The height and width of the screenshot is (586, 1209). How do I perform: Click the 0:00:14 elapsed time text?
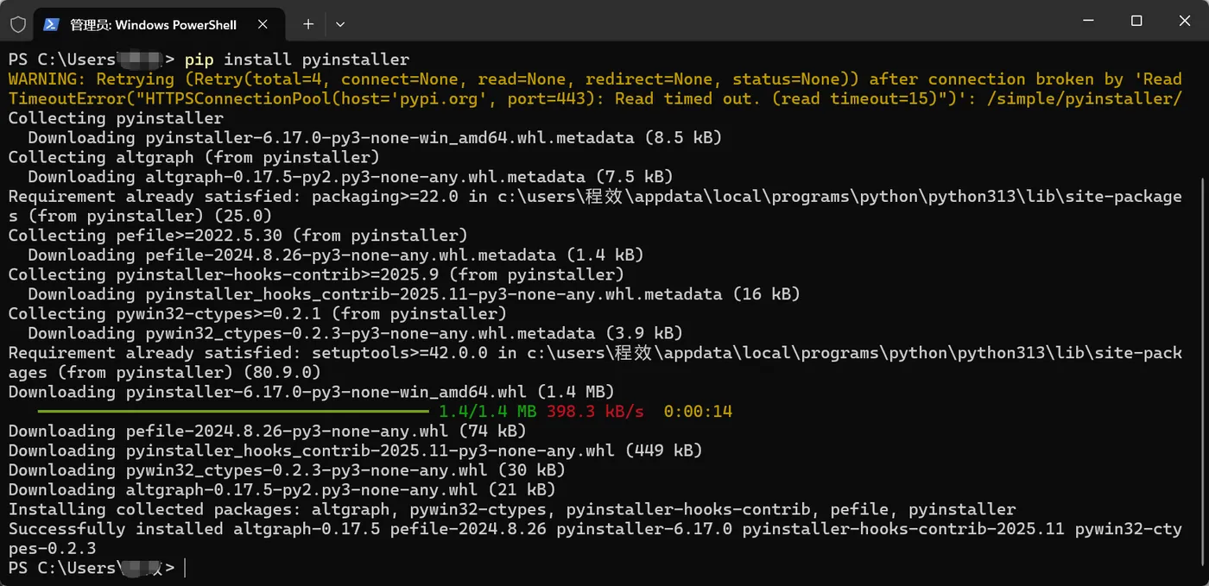[x=699, y=412]
